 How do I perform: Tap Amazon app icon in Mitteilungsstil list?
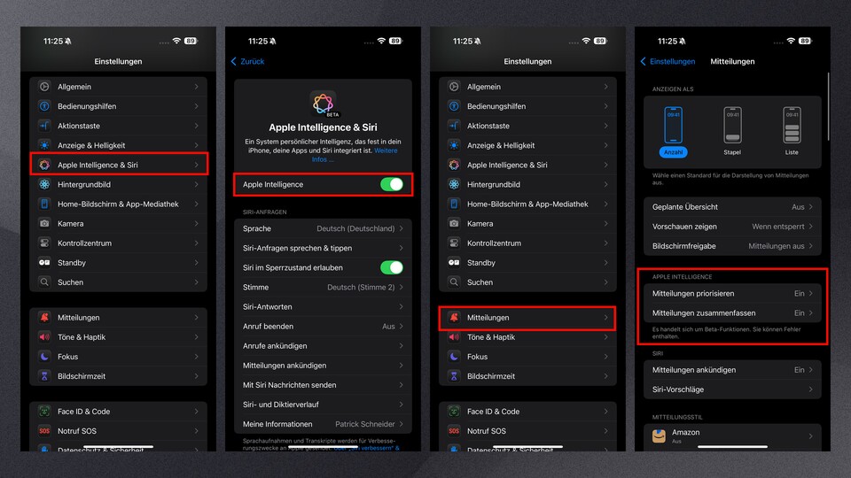659,436
